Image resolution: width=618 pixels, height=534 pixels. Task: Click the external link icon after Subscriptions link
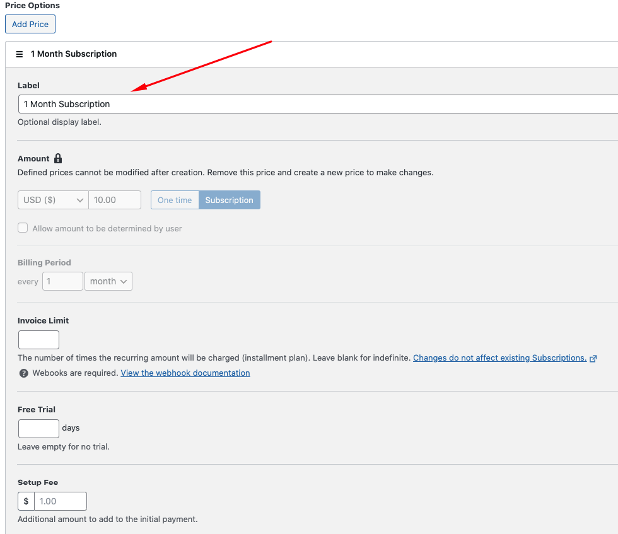pyautogui.click(x=593, y=358)
